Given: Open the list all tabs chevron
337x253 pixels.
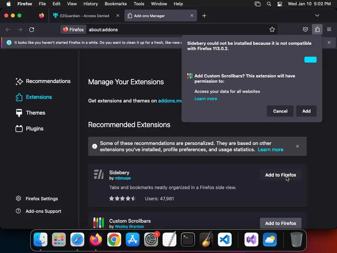Looking at the screenshot, I should (317, 15).
